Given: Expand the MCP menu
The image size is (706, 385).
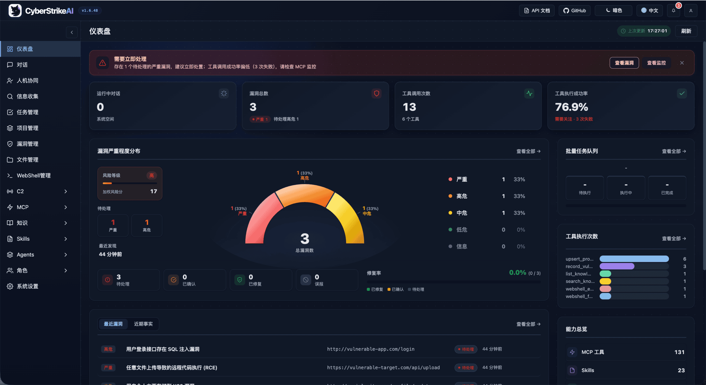Looking at the screenshot, I should pyautogui.click(x=40, y=207).
